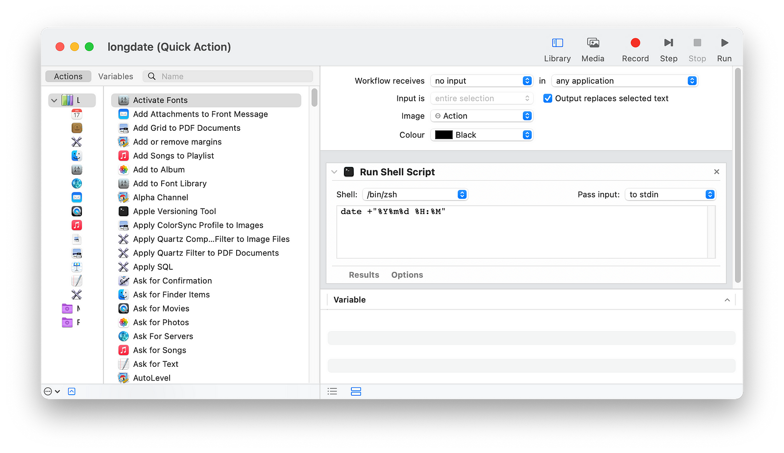Open the Media browser
The width and height of the screenshot is (784, 453).
click(x=593, y=50)
